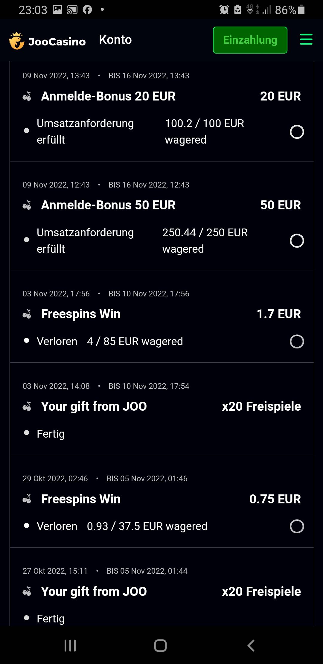Tap the alarm icon in status bar
Image resolution: width=323 pixels, height=664 pixels.
tap(224, 10)
